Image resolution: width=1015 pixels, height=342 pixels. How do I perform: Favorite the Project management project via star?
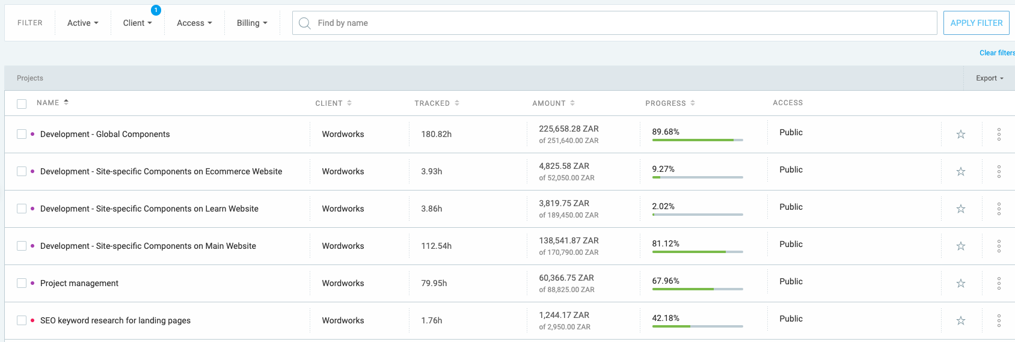pyautogui.click(x=960, y=283)
